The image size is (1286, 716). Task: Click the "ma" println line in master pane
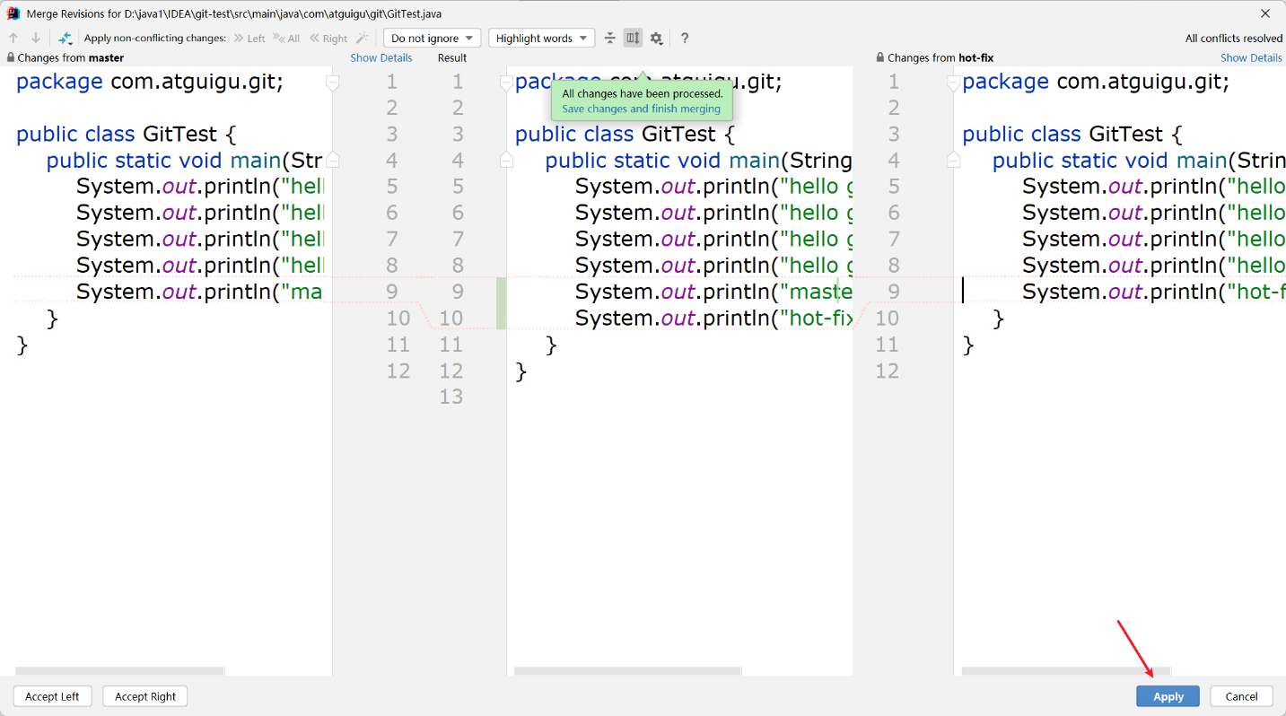(x=199, y=292)
